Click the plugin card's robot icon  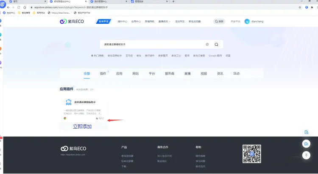(x=69, y=102)
